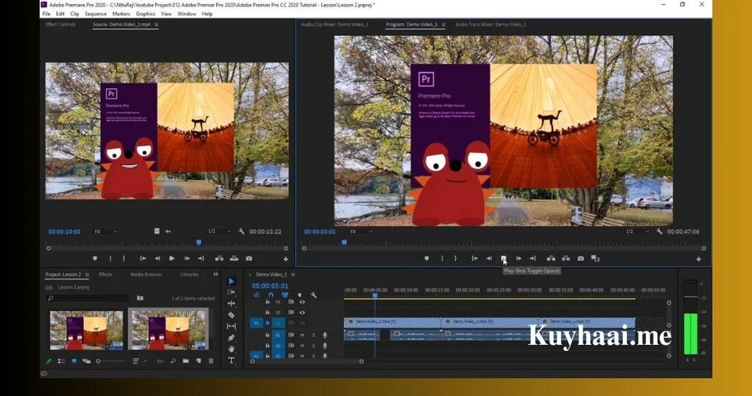This screenshot has height=396, width=752.
Task: Switch to Effects tab in Project panel
Action: pyautogui.click(x=105, y=274)
